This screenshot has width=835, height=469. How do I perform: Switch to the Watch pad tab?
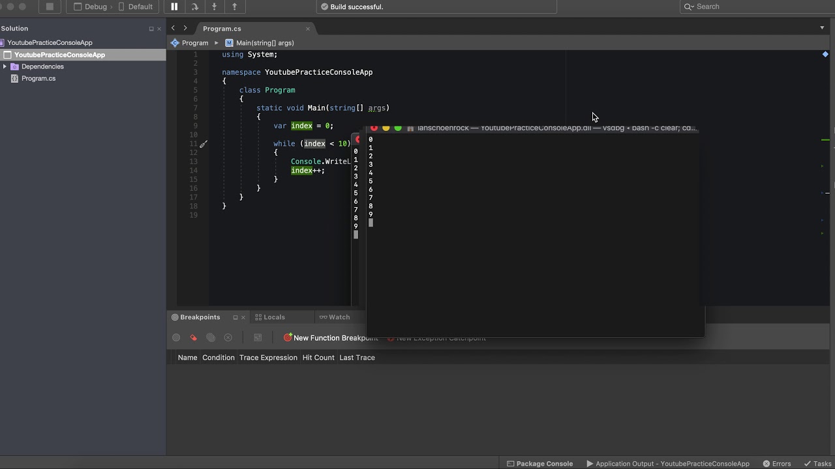click(335, 317)
